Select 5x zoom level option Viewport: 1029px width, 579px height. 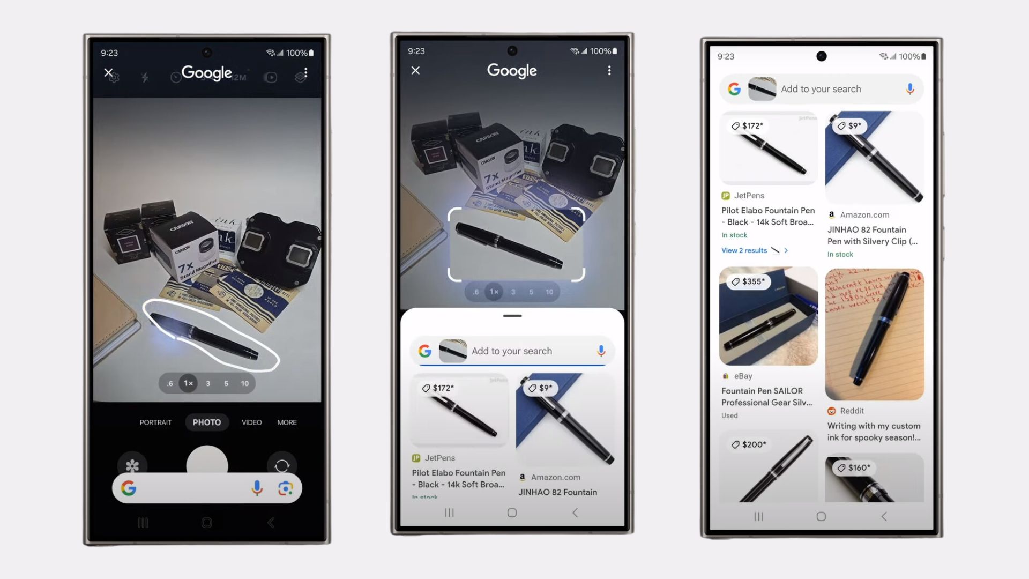[226, 382]
